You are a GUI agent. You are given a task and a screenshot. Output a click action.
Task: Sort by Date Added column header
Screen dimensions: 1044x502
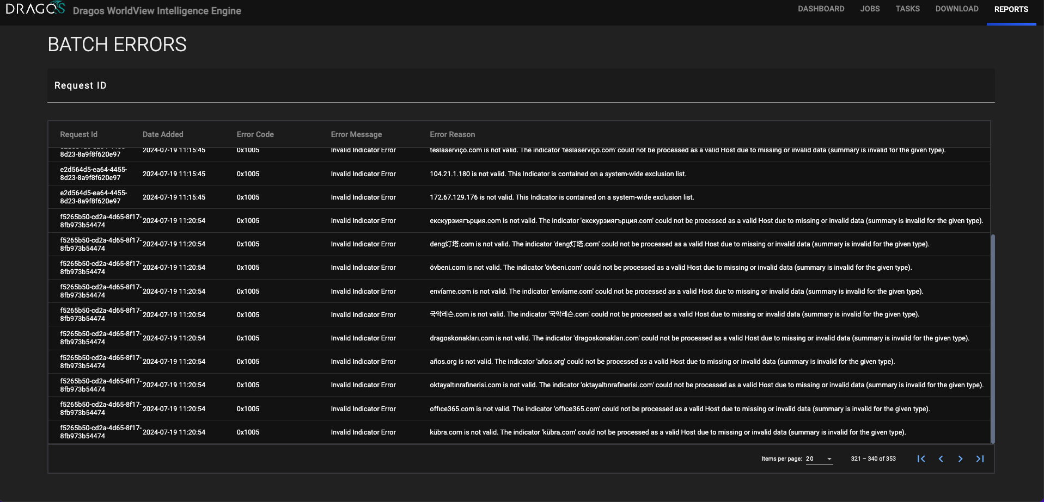(x=163, y=134)
